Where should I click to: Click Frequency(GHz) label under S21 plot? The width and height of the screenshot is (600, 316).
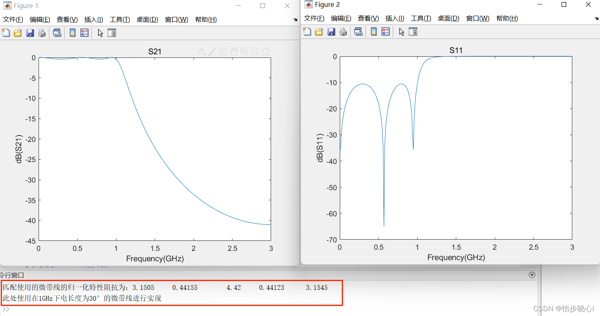[x=155, y=259]
